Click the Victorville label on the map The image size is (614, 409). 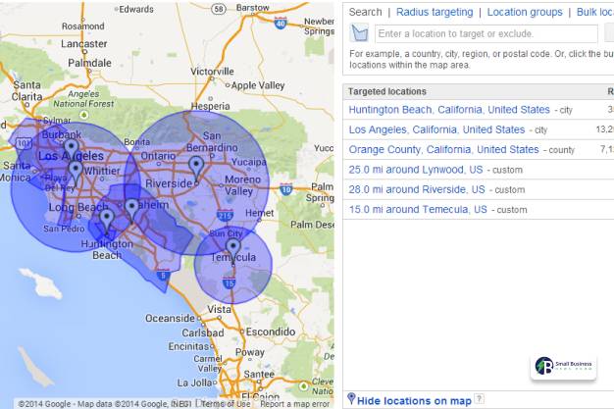click(212, 72)
